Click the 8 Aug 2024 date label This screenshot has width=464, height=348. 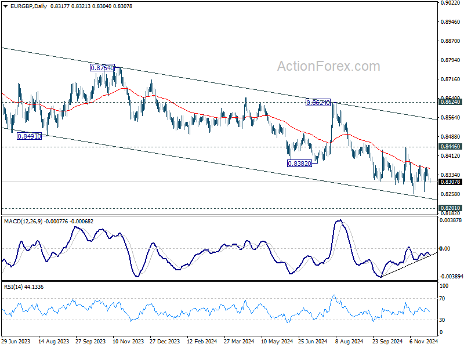pos(349,341)
